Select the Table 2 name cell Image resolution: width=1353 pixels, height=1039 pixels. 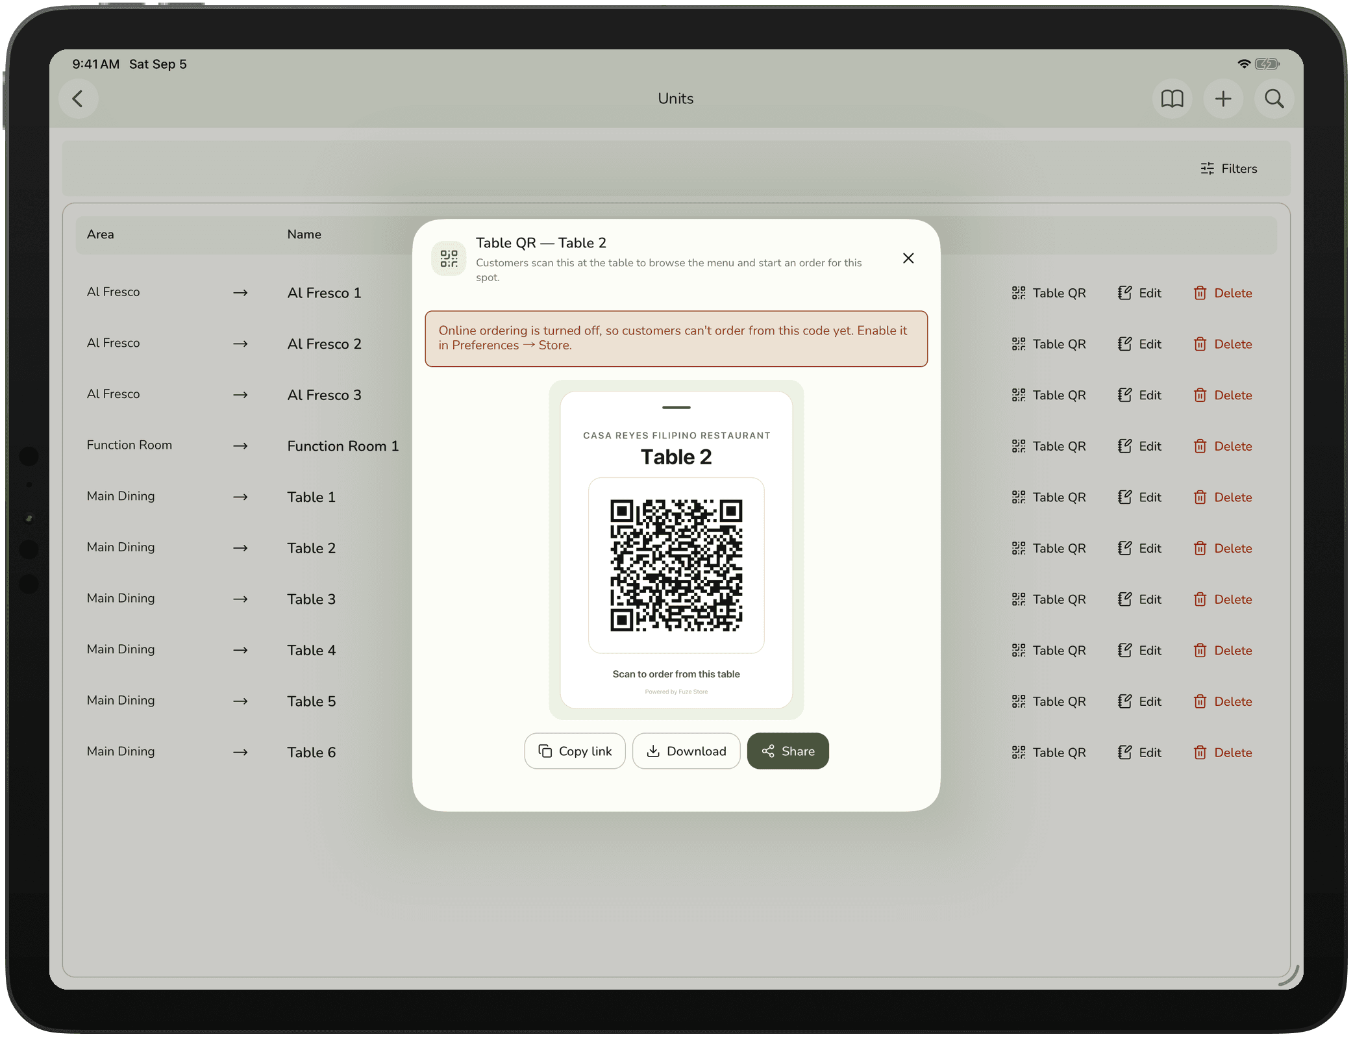(312, 549)
